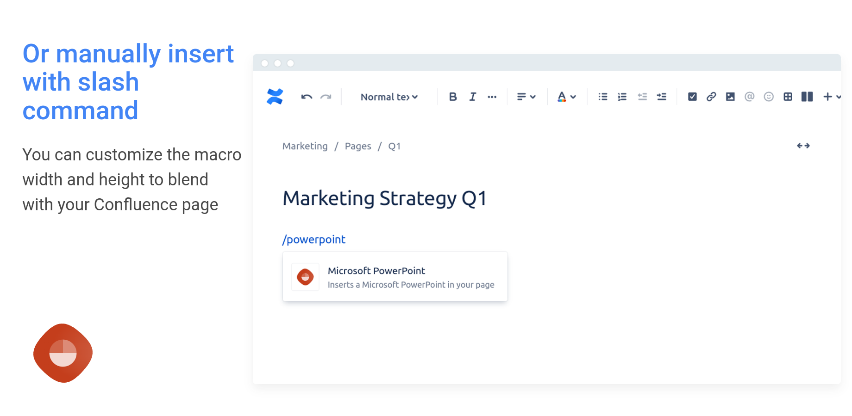This screenshot has height=416, width=852.
Task: Select Microsoft PowerPoint macro suggestion
Action: [x=395, y=277]
